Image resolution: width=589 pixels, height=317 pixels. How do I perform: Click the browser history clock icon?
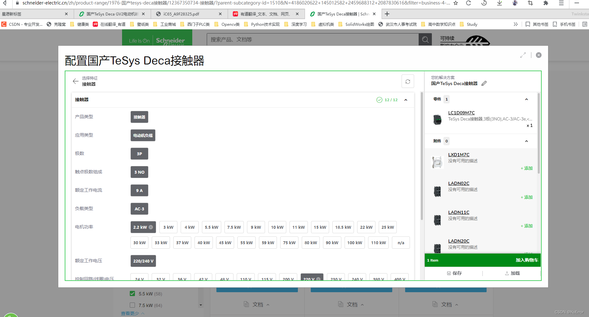(484, 3)
